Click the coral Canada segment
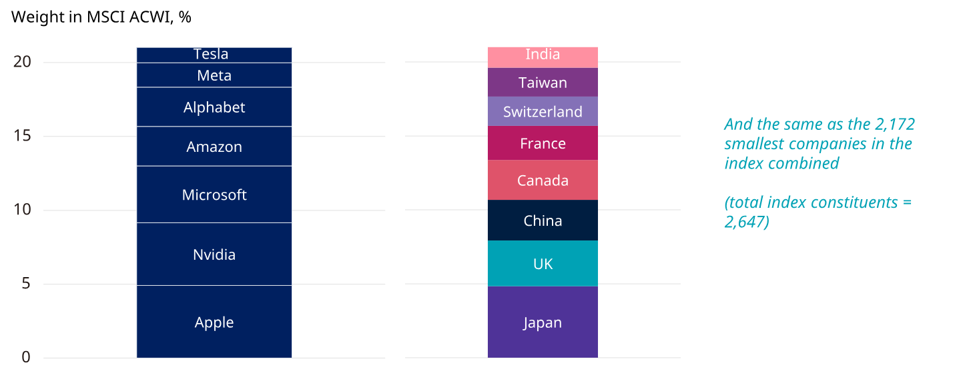This screenshot has width=971, height=385. (543, 180)
